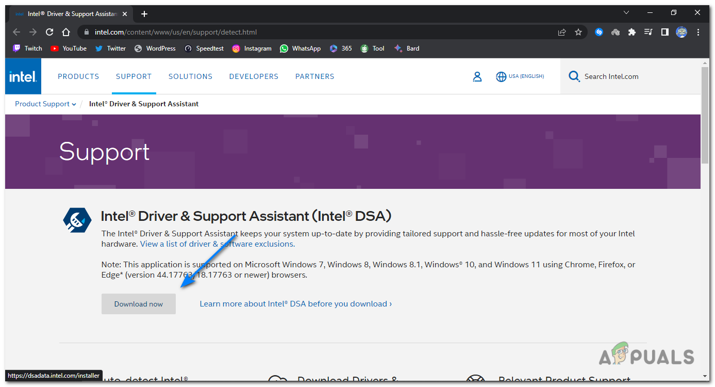Click the Search Intel.com field
This screenshot has height=387, width=715.
click(x=630, y=76)
